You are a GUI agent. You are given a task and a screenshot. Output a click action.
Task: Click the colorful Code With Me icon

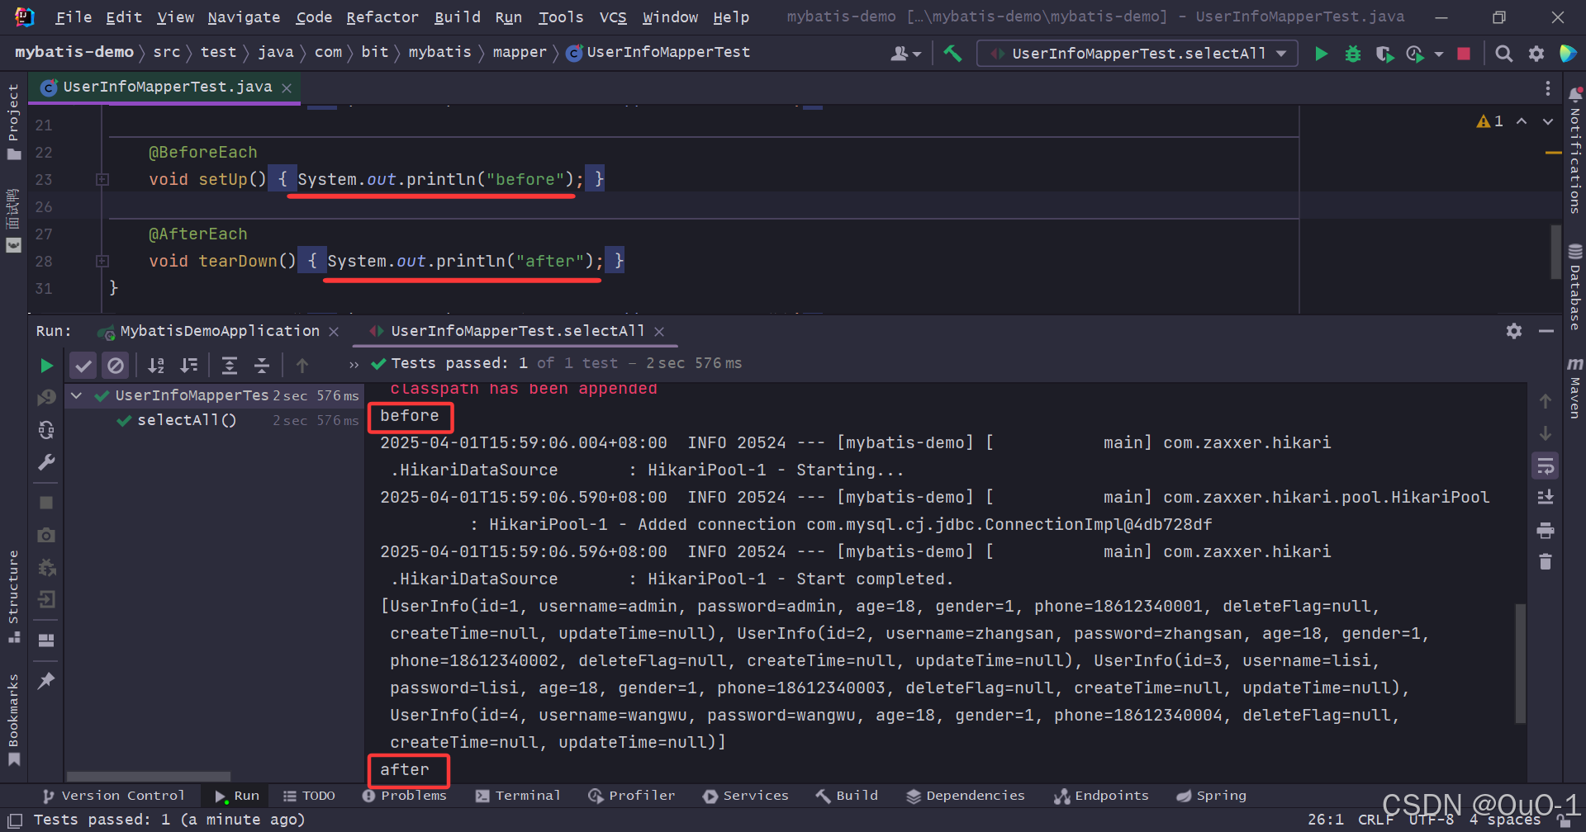pos(1567,54)
